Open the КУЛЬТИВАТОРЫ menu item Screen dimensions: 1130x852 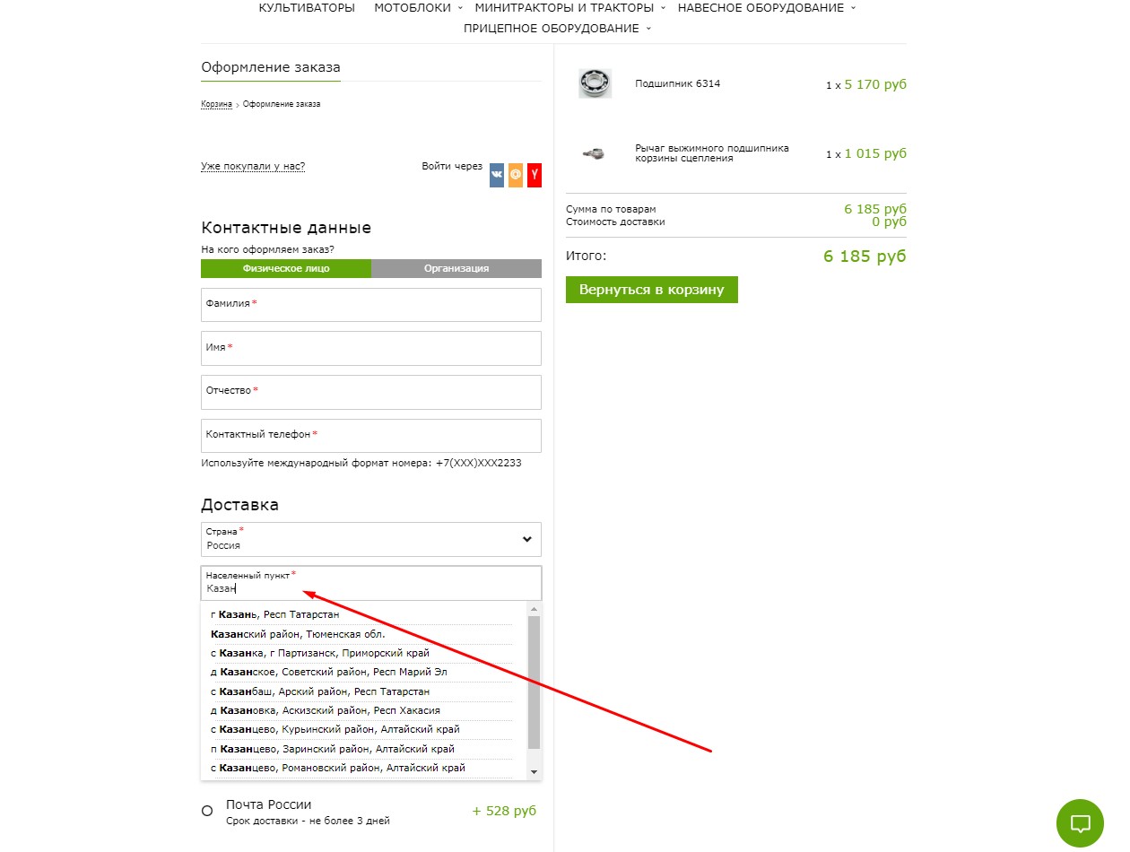pos(307,8)
